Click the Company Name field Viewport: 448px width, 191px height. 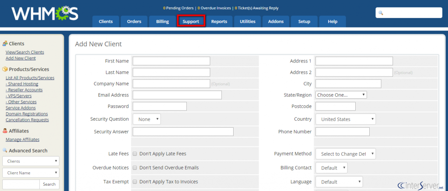point(171,83)
